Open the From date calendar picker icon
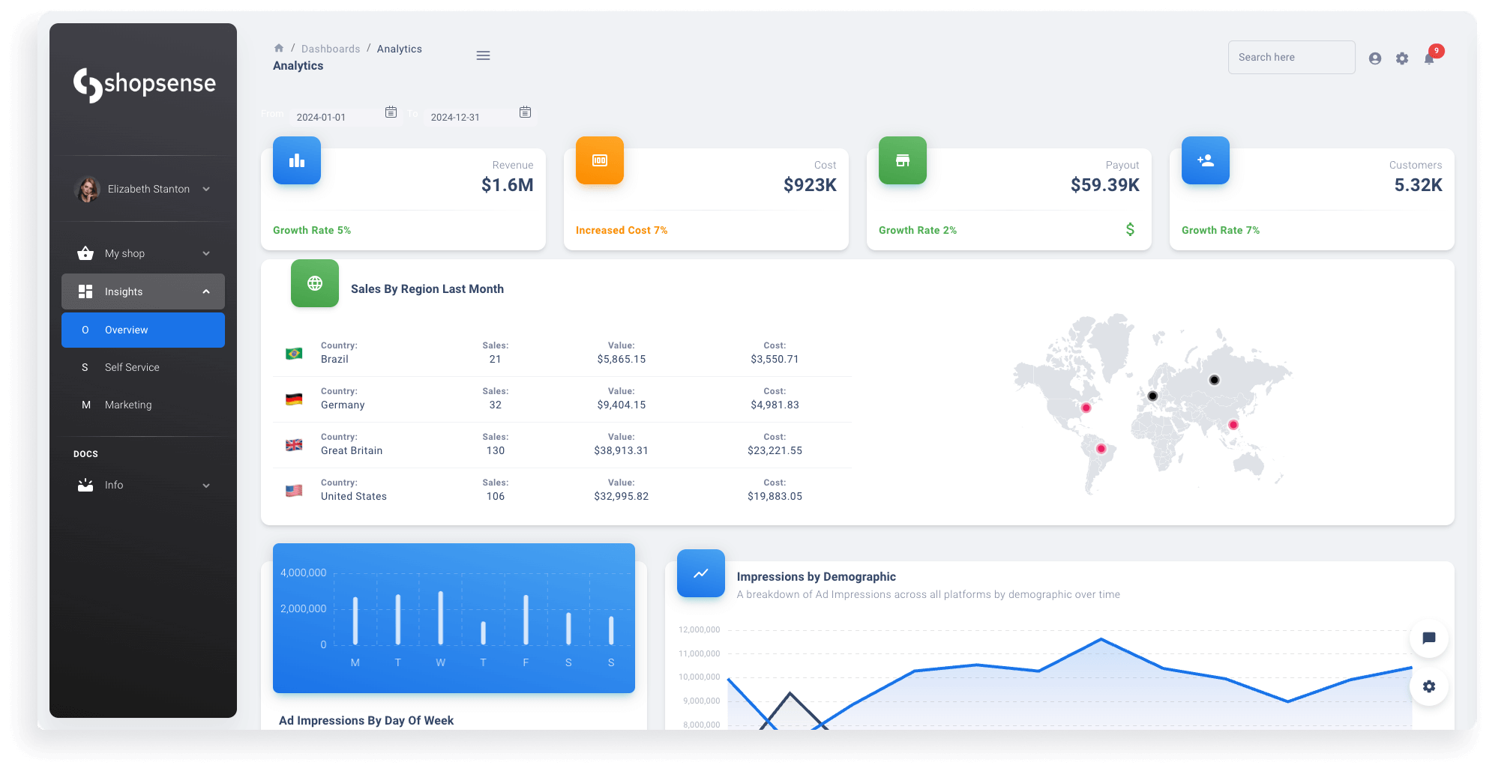Viewport: 1492px width, 771px height. coord(391,112)
